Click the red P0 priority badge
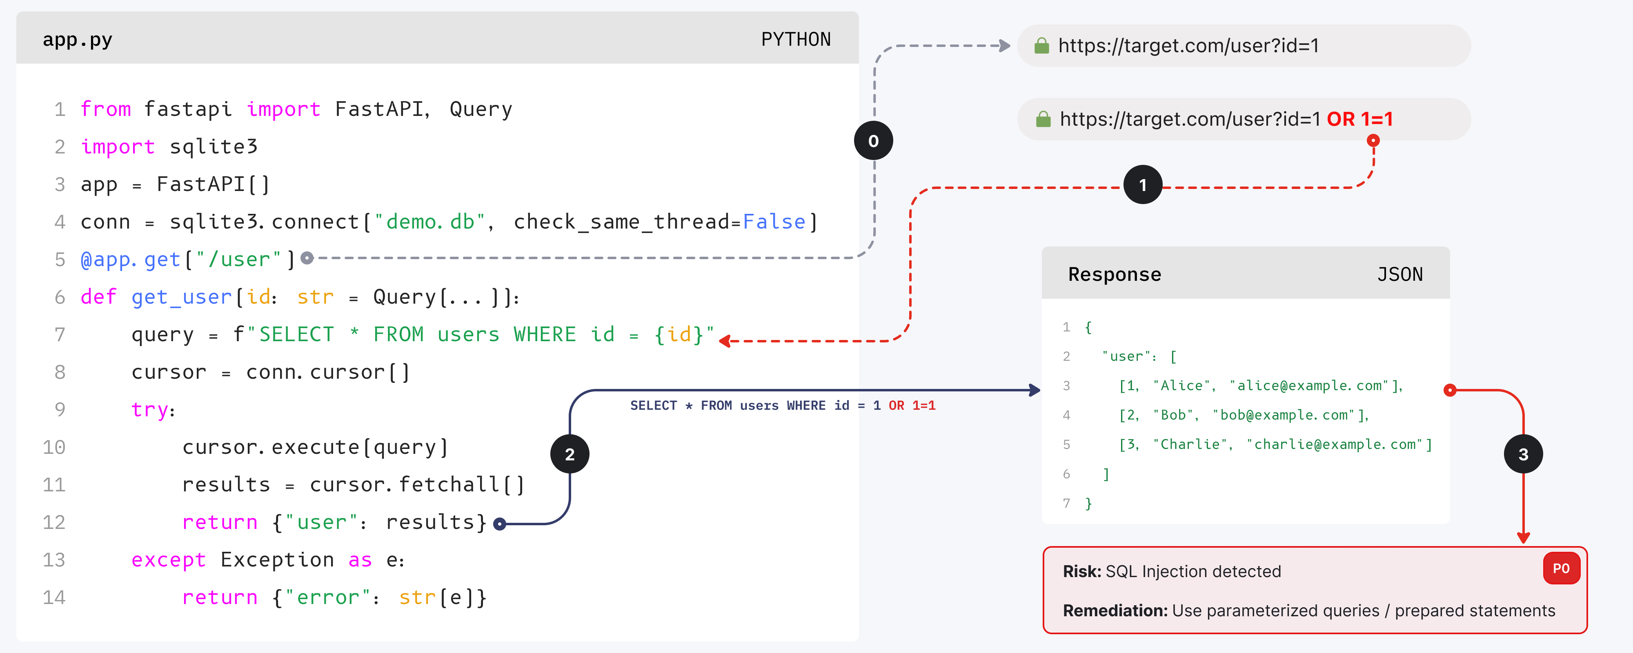Viewport: 1633px width, 653px height. coord(1561,568)
